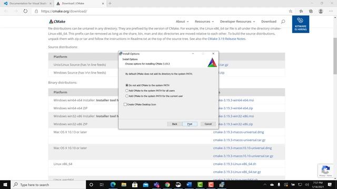Open Mail app from taskbar
The width and height of the screenshot is (337, 189).
coord(146,184)
